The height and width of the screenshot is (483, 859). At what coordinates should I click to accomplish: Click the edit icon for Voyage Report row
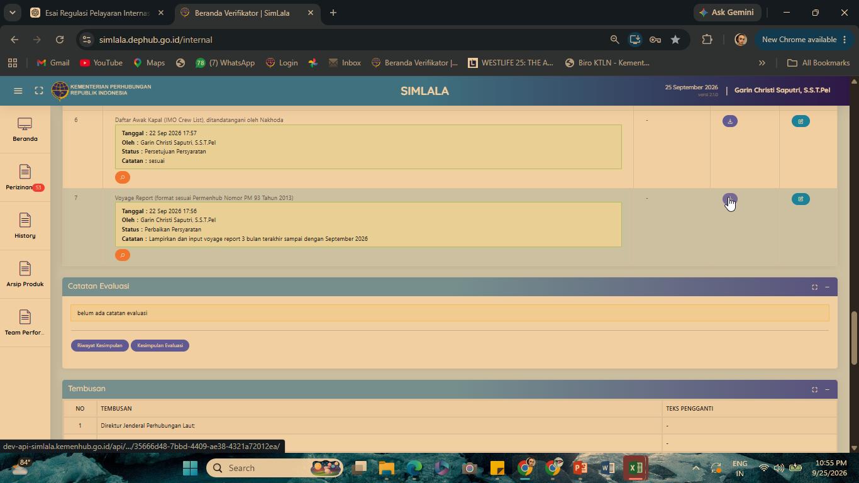(x=801, y=199)
